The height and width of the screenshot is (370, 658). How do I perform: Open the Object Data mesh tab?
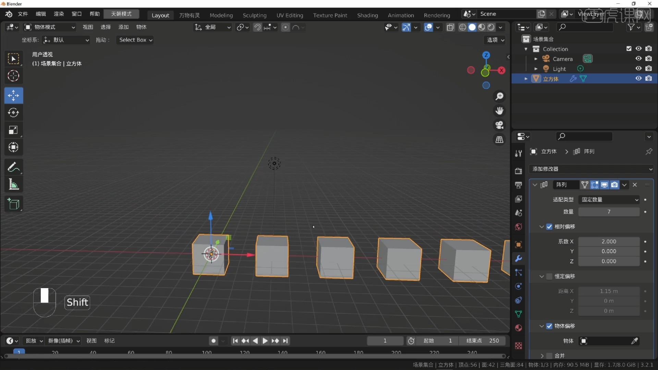click(x=519, y=314)
